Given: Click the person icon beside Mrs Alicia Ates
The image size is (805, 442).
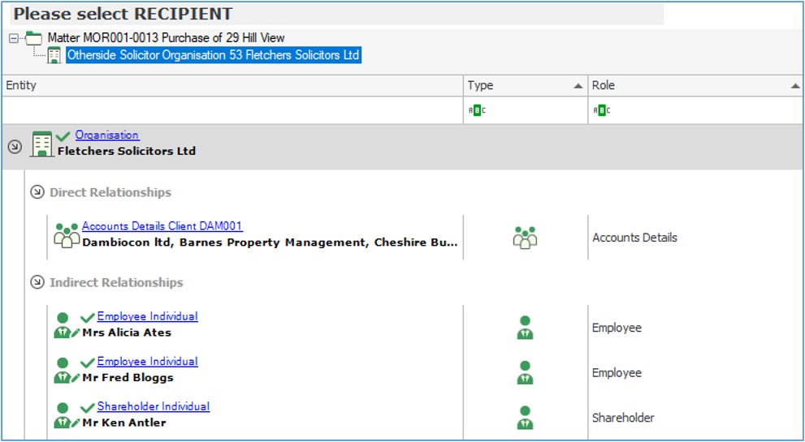Looking at the screenshot, I should coord(63,325).
